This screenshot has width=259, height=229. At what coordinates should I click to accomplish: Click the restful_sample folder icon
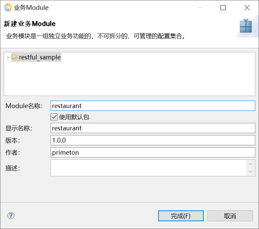click(x=15, y=57)
